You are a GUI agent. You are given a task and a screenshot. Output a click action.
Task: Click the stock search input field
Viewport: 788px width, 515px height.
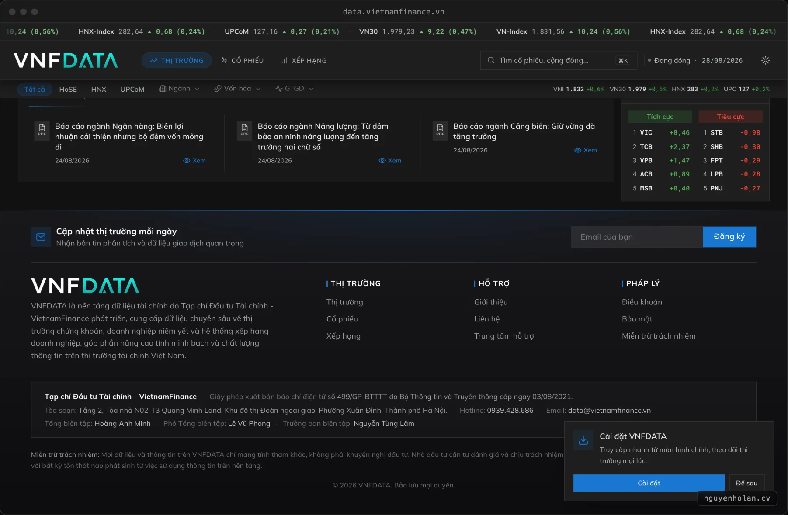[559, 60]
